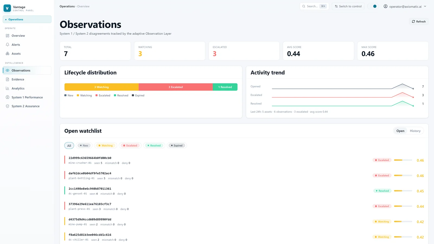Switch to the Open tab

click(x=400, y=131)
